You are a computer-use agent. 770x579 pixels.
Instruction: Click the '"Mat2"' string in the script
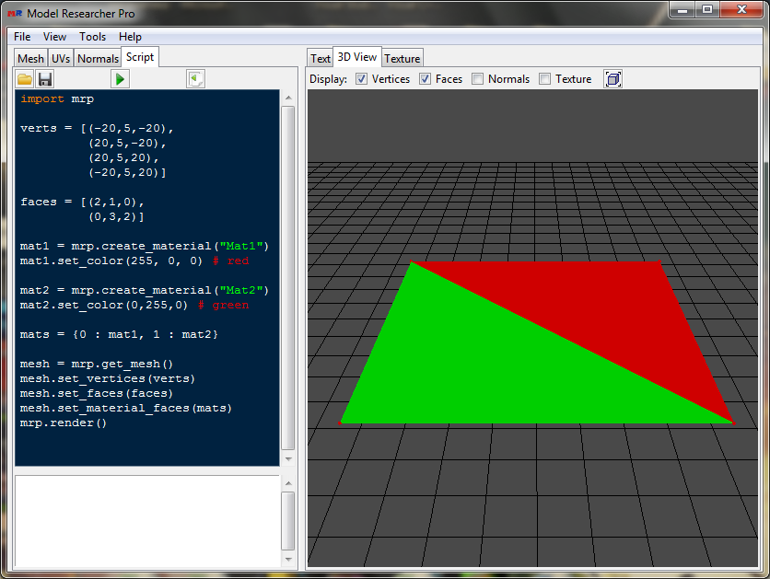click(241, 290)
